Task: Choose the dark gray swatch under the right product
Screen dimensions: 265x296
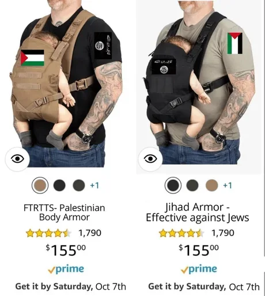Action: [x=192, y=185]
